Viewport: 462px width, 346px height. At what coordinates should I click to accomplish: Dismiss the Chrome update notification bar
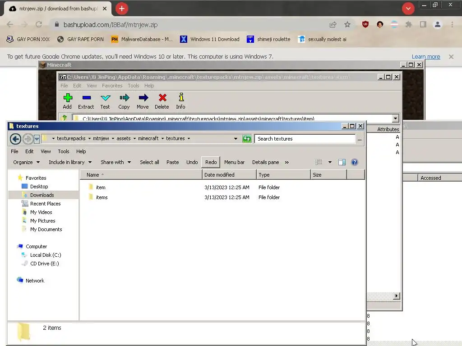[x=451, y=56]
